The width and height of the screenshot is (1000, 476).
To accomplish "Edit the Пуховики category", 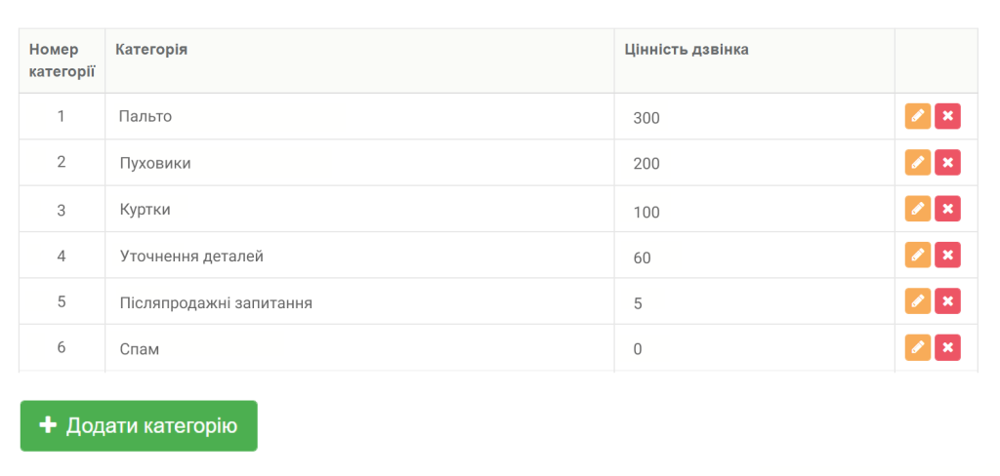I will click(x=918, y=163).
